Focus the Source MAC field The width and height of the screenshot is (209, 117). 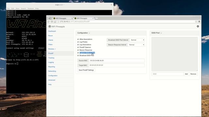click(117, 60)
